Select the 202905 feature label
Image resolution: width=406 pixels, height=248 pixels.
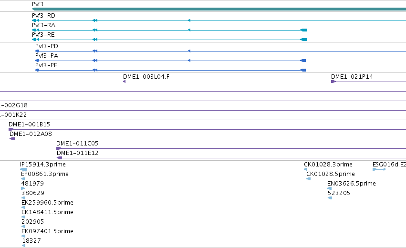coord(32,222)
